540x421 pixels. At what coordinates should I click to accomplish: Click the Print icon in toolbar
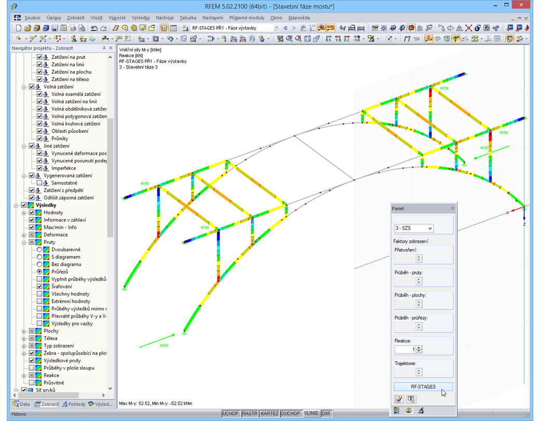(73, 28)
